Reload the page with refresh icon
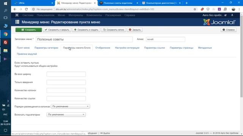 [26, 9]
